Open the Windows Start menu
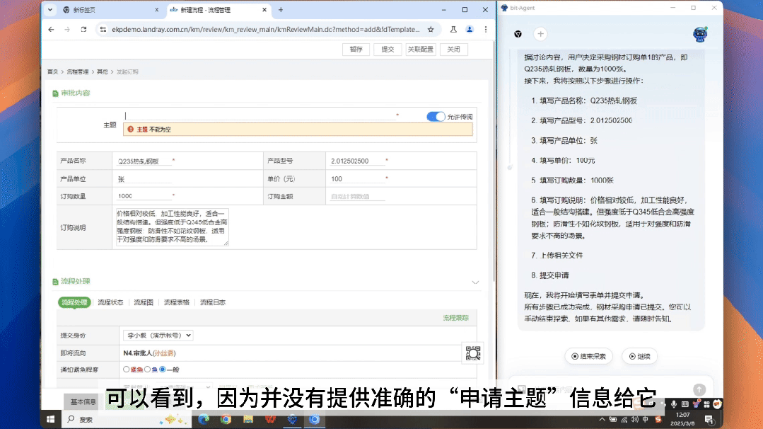763x429 pixels. click(x=51, y=419)
